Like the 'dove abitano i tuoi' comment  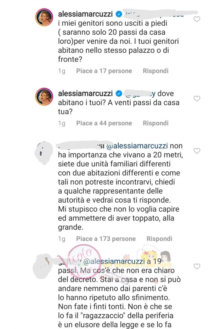click(197, 99)
